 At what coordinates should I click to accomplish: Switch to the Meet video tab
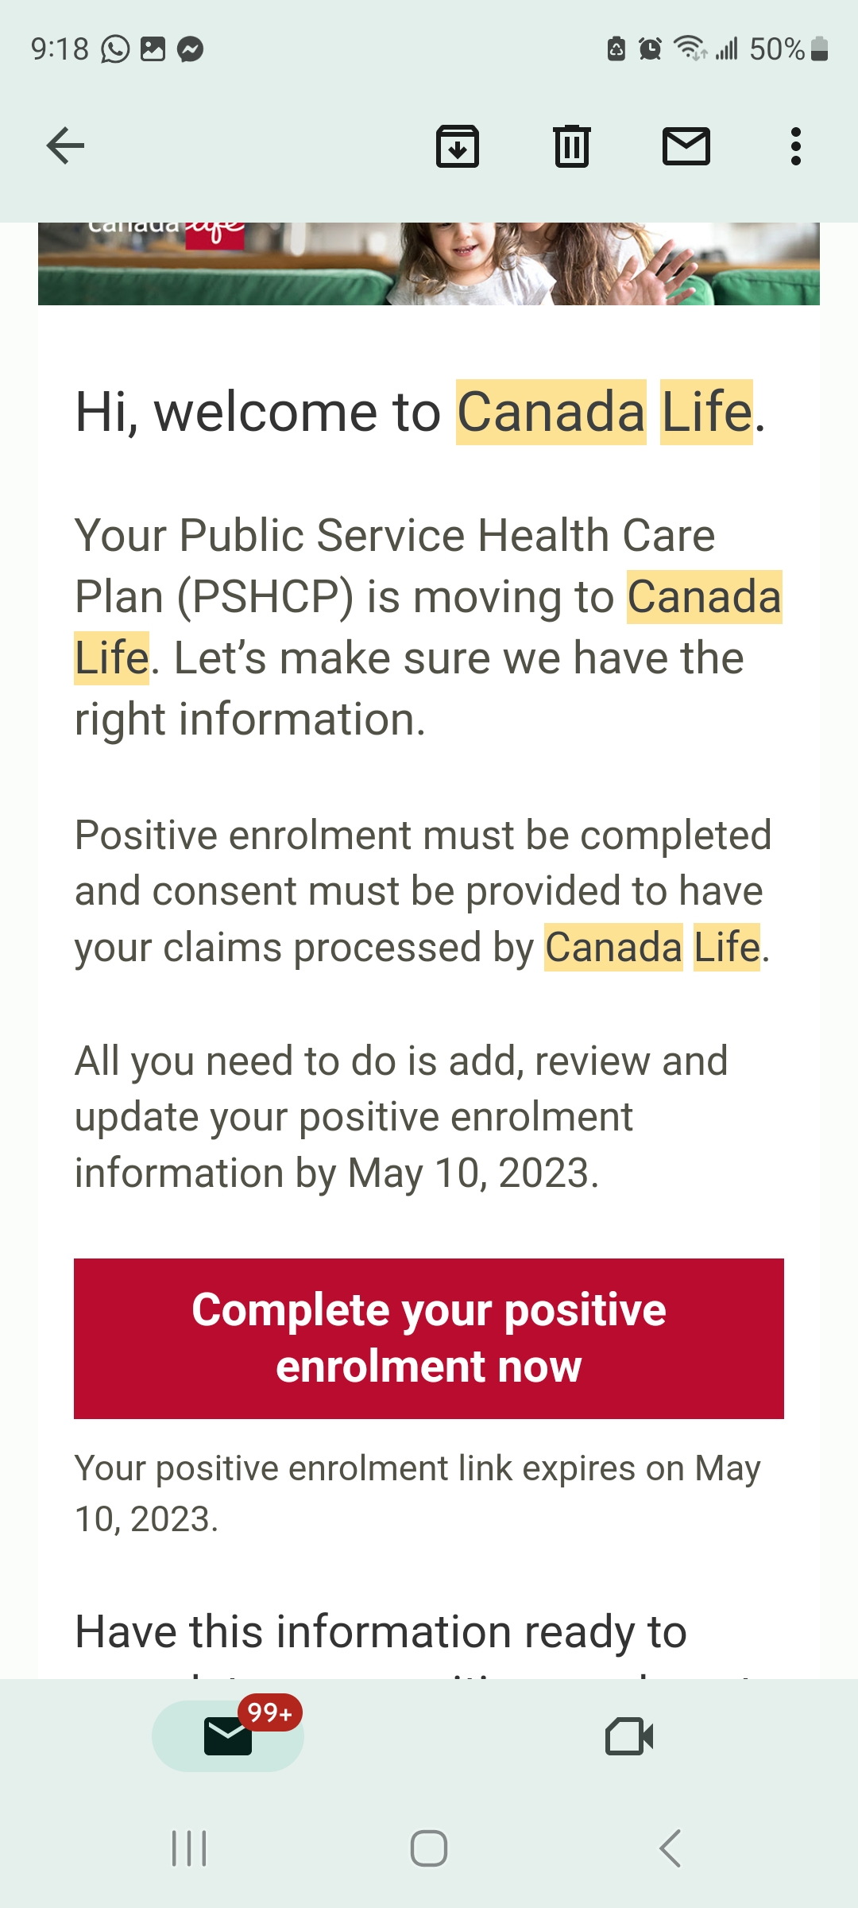[x=629, y=1735]
